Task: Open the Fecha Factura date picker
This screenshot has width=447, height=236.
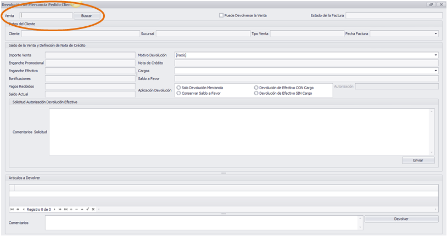Action: [x=435, y=33]
